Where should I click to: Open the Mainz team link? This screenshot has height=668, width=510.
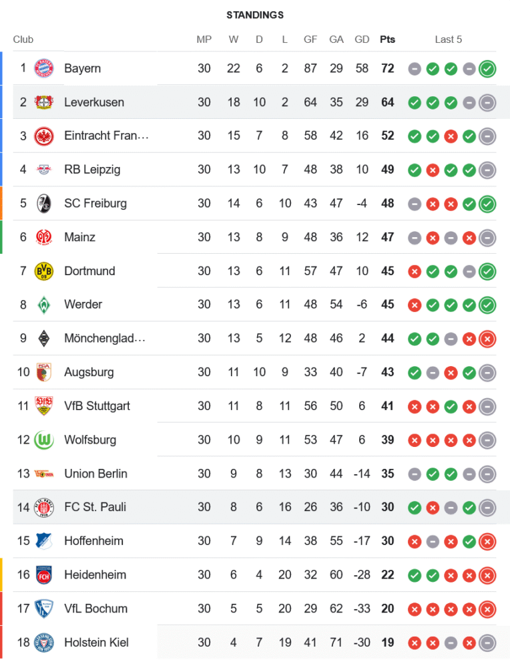[x=79, y=237]
